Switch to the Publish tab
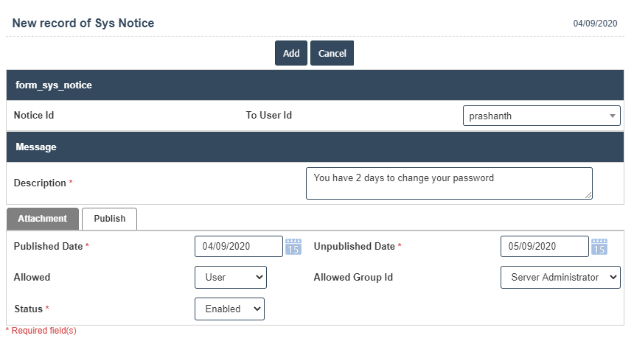The width and height of the screenshot is (634, 341). (109, 219)
